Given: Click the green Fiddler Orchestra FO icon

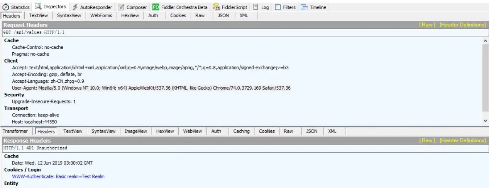Looking at the screenshot, I should 155,7.
